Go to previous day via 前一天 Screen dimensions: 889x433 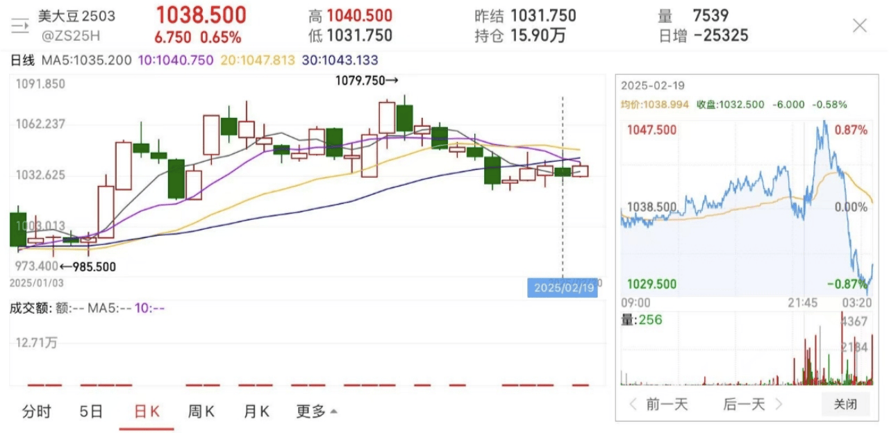(667, 404)
